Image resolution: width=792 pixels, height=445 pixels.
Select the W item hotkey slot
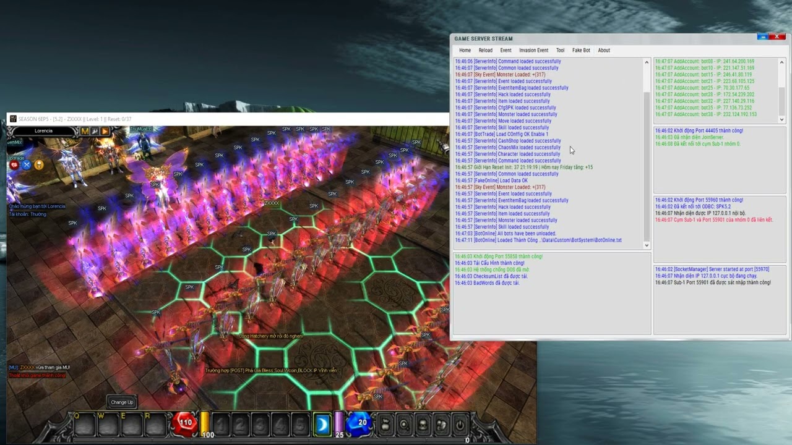(x=108, y=425)
